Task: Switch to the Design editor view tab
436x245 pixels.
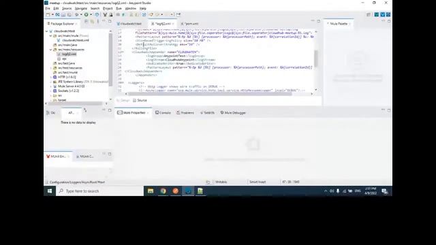Action: [123, 100]
